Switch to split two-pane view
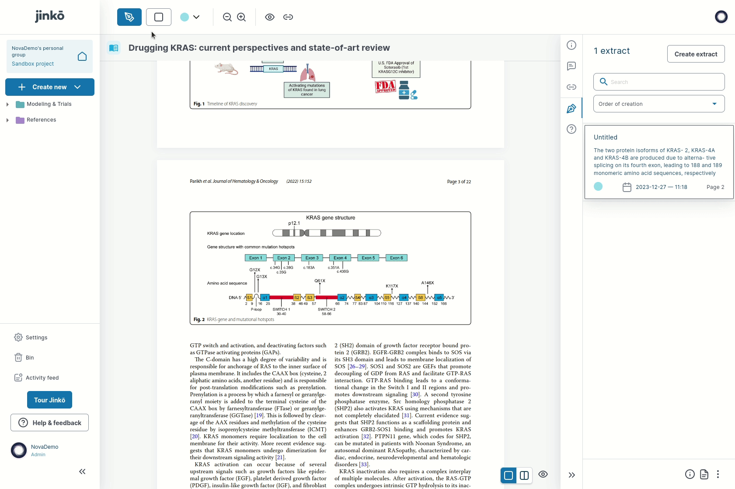 point(524,475)
